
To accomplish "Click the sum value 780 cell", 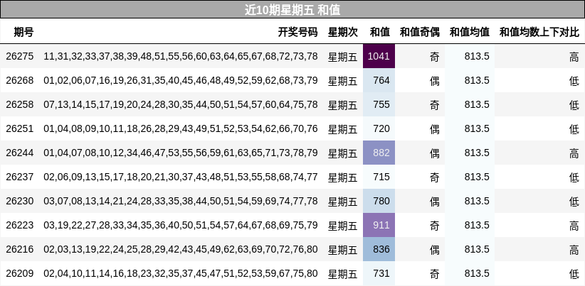I will pyautogui.click(x=379, y=201).
